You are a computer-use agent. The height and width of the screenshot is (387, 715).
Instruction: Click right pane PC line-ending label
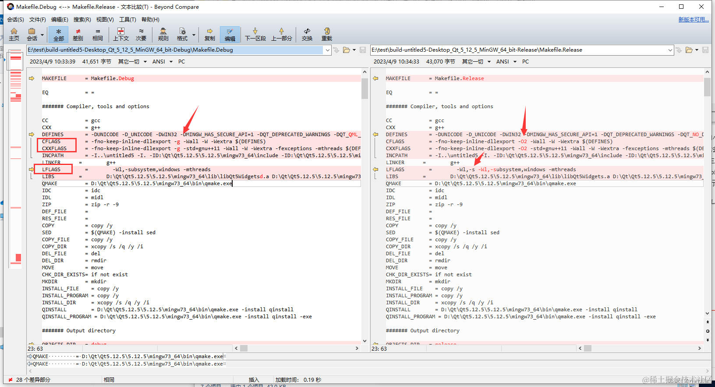(525, 62)
